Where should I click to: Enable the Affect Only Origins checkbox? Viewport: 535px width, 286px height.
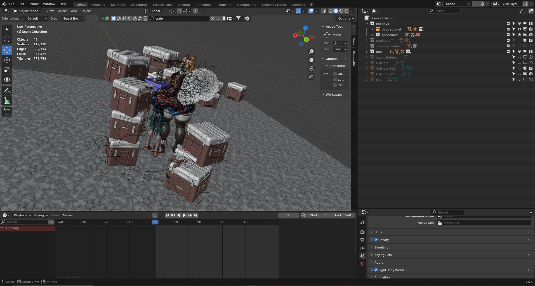[x=335, y=74]
